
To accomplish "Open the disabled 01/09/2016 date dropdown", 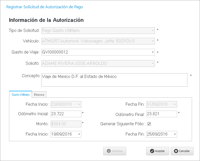I will click(175, 104).
